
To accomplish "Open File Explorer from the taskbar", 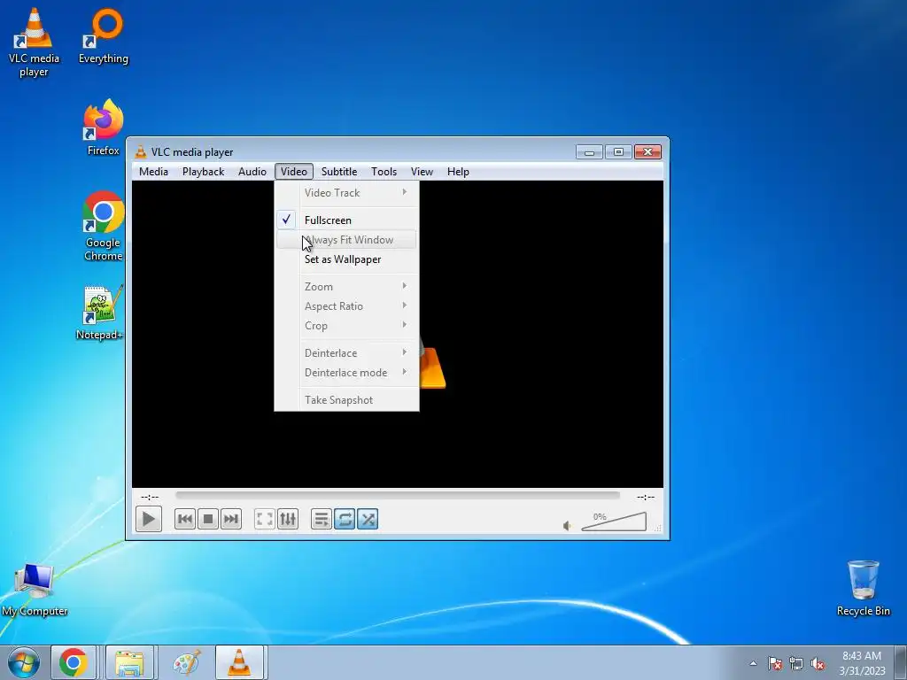I will pos(129,662).
